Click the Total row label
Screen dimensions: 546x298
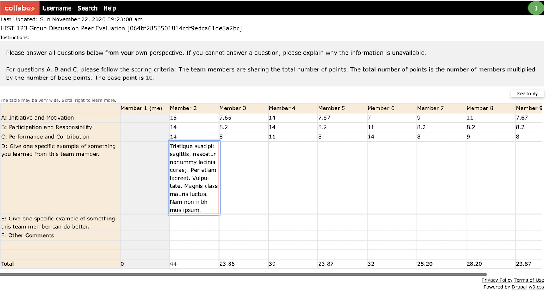60,264
